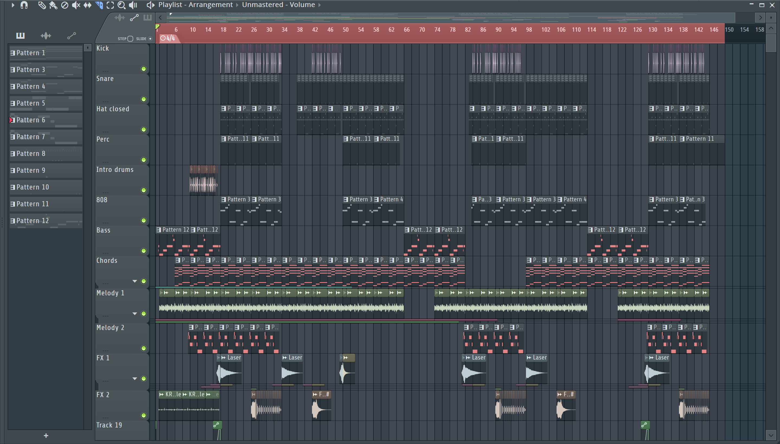Mute the FX 2 track
Screen dimensions: 780x444
[x=143, y=415]
